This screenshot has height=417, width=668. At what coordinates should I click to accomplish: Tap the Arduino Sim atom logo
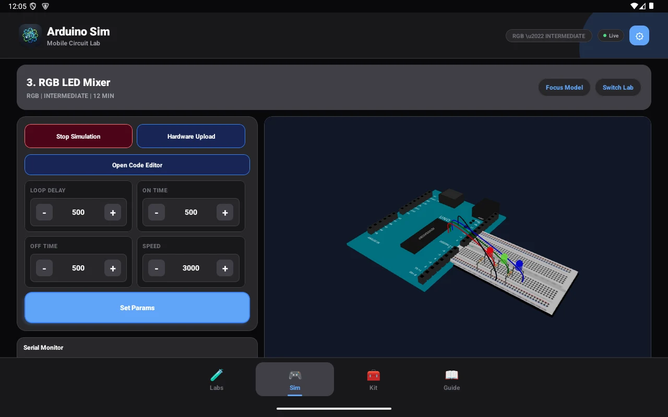tap(30, 35)
